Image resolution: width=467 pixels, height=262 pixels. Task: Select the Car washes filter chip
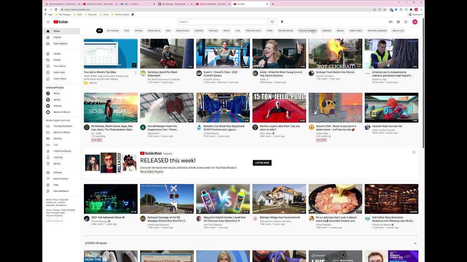112,31
